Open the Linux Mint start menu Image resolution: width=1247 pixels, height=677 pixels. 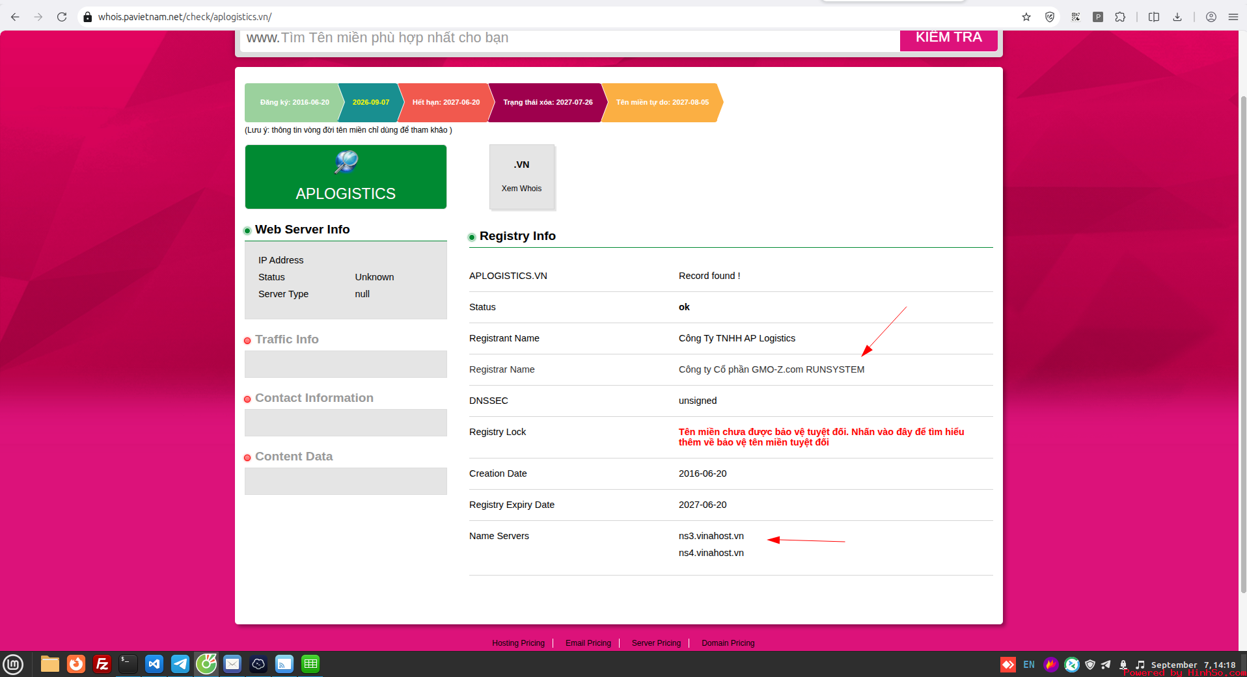click(13, 664)
